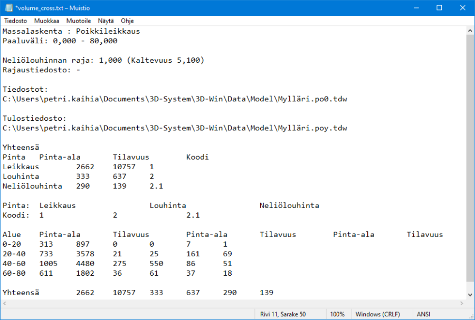This screenshot has width=475, height=320.
Task: Maximize the Muistio window
Action: pos(439,8)
